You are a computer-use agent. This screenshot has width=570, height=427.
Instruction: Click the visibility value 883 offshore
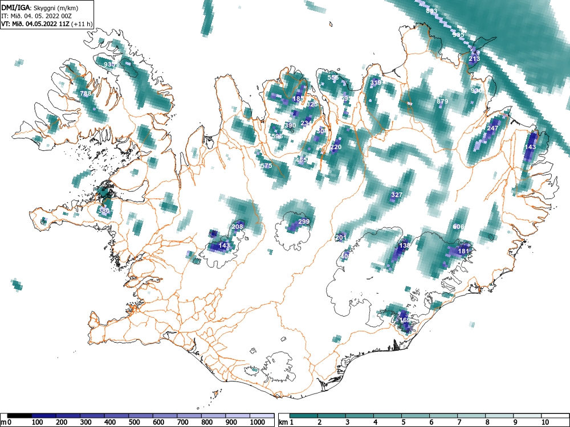(431, 11)
